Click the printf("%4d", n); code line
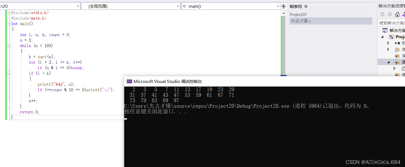This screenshot has height=167, width=405. [56, 84]
